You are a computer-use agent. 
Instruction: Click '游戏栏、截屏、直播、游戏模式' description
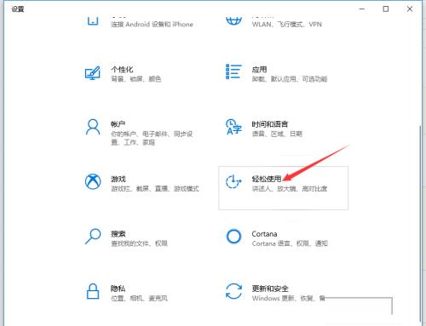pos(155,188)
